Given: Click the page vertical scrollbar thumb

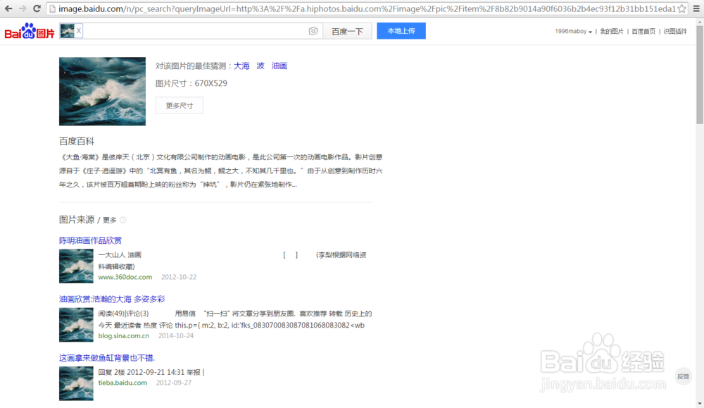Looking at the screenshot, I should [700, 75].
